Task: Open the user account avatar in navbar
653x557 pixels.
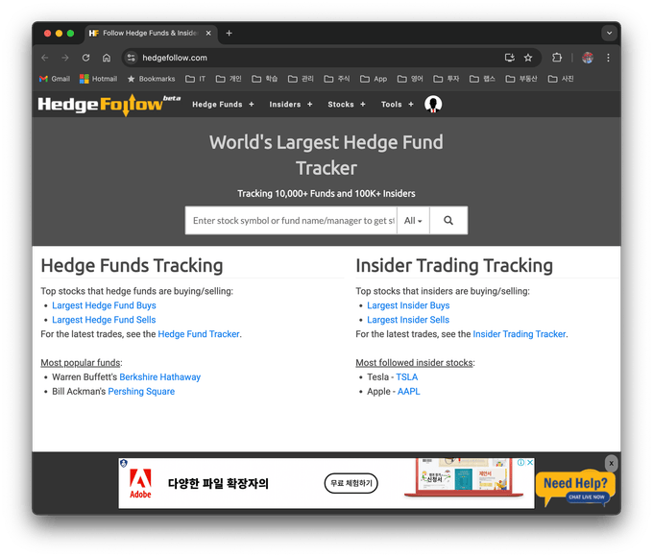Action: (x=433, y=104)
